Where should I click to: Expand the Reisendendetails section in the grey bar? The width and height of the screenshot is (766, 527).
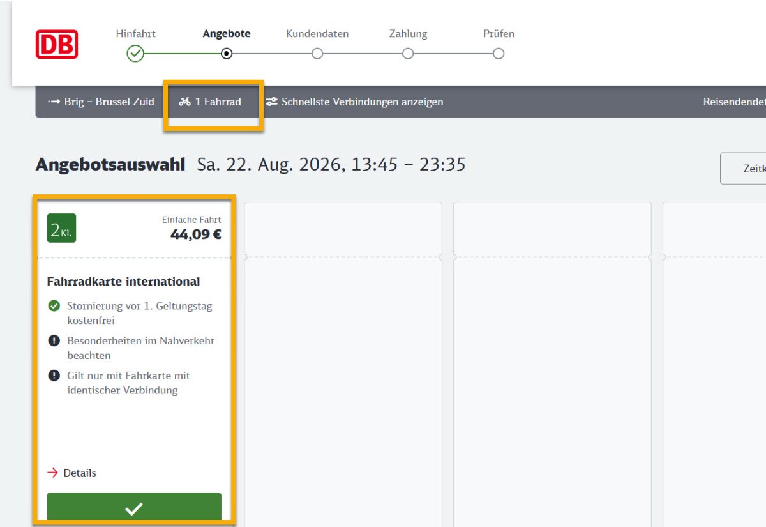(734, 102)
